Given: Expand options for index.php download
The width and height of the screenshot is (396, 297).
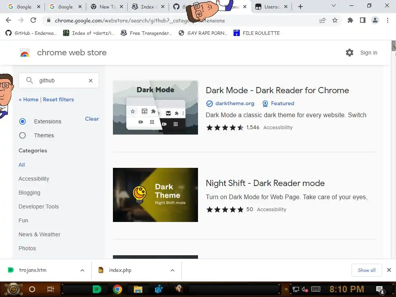Looking at the screenshot, I should (172, 270).
